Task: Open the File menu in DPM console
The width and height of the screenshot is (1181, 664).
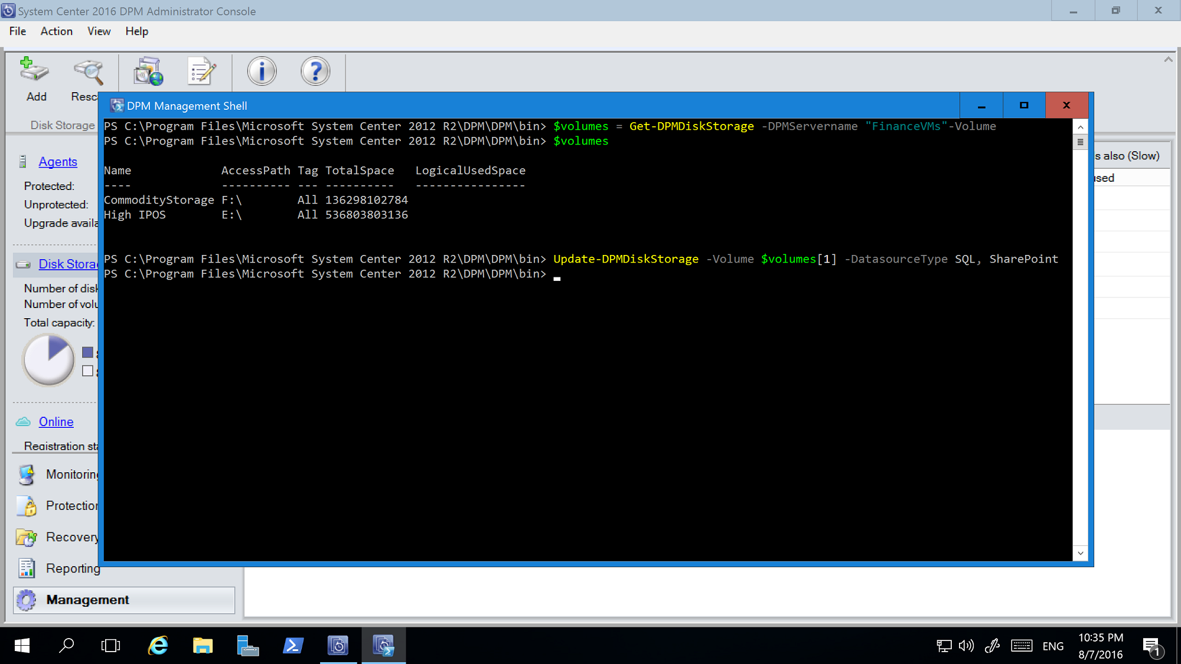Action: 17,31
